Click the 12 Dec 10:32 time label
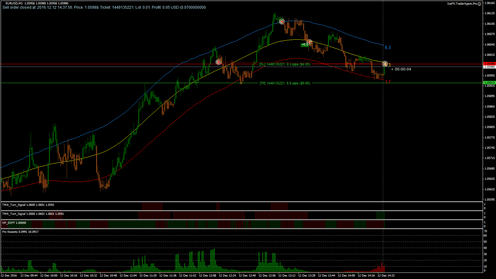Viewport: 496px width, 279px height. 88,275
